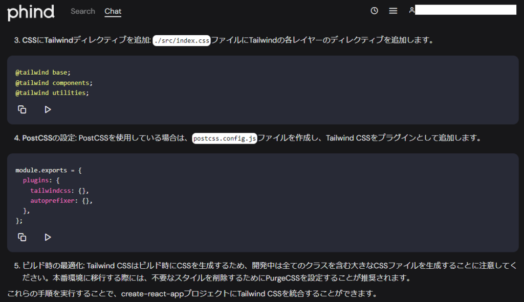Run the module.exports PostCSS code block
Viewport: 524px width, 302px height.
pyautogui.click(x=48, y=237)
